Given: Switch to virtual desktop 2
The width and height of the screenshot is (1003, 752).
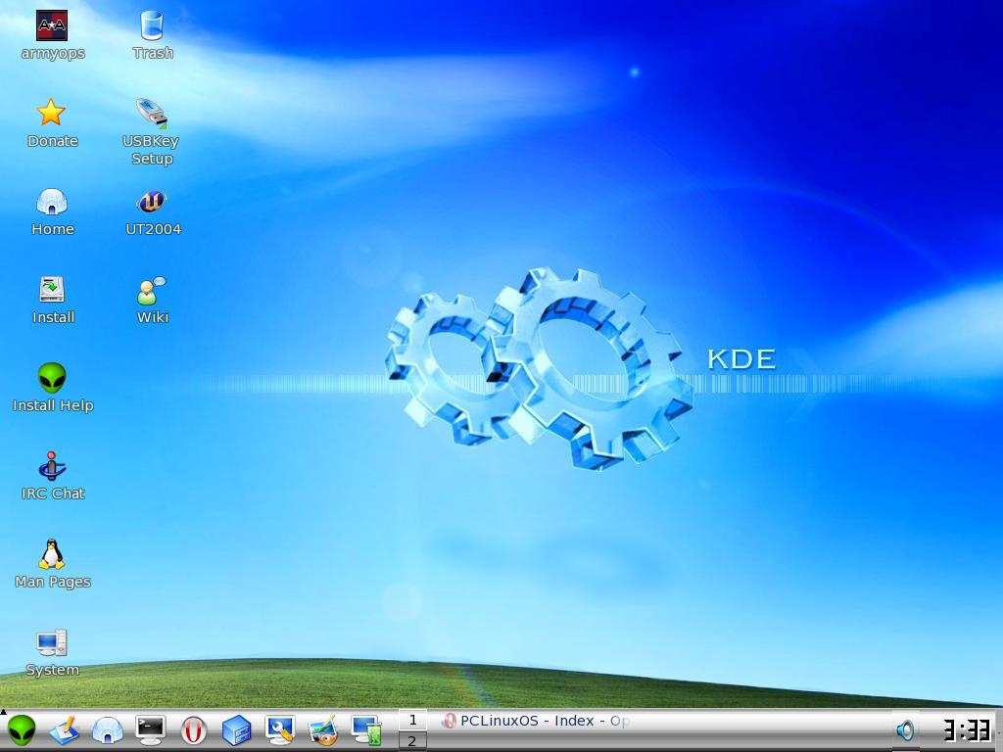Looking at the screenshot, I should pyautogui.click(x=412, y=740).
